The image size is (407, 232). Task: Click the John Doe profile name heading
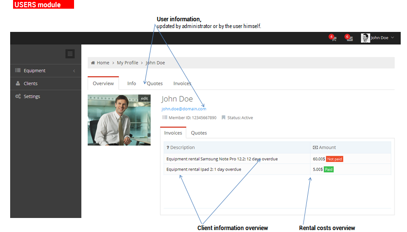tap(177, 99)
